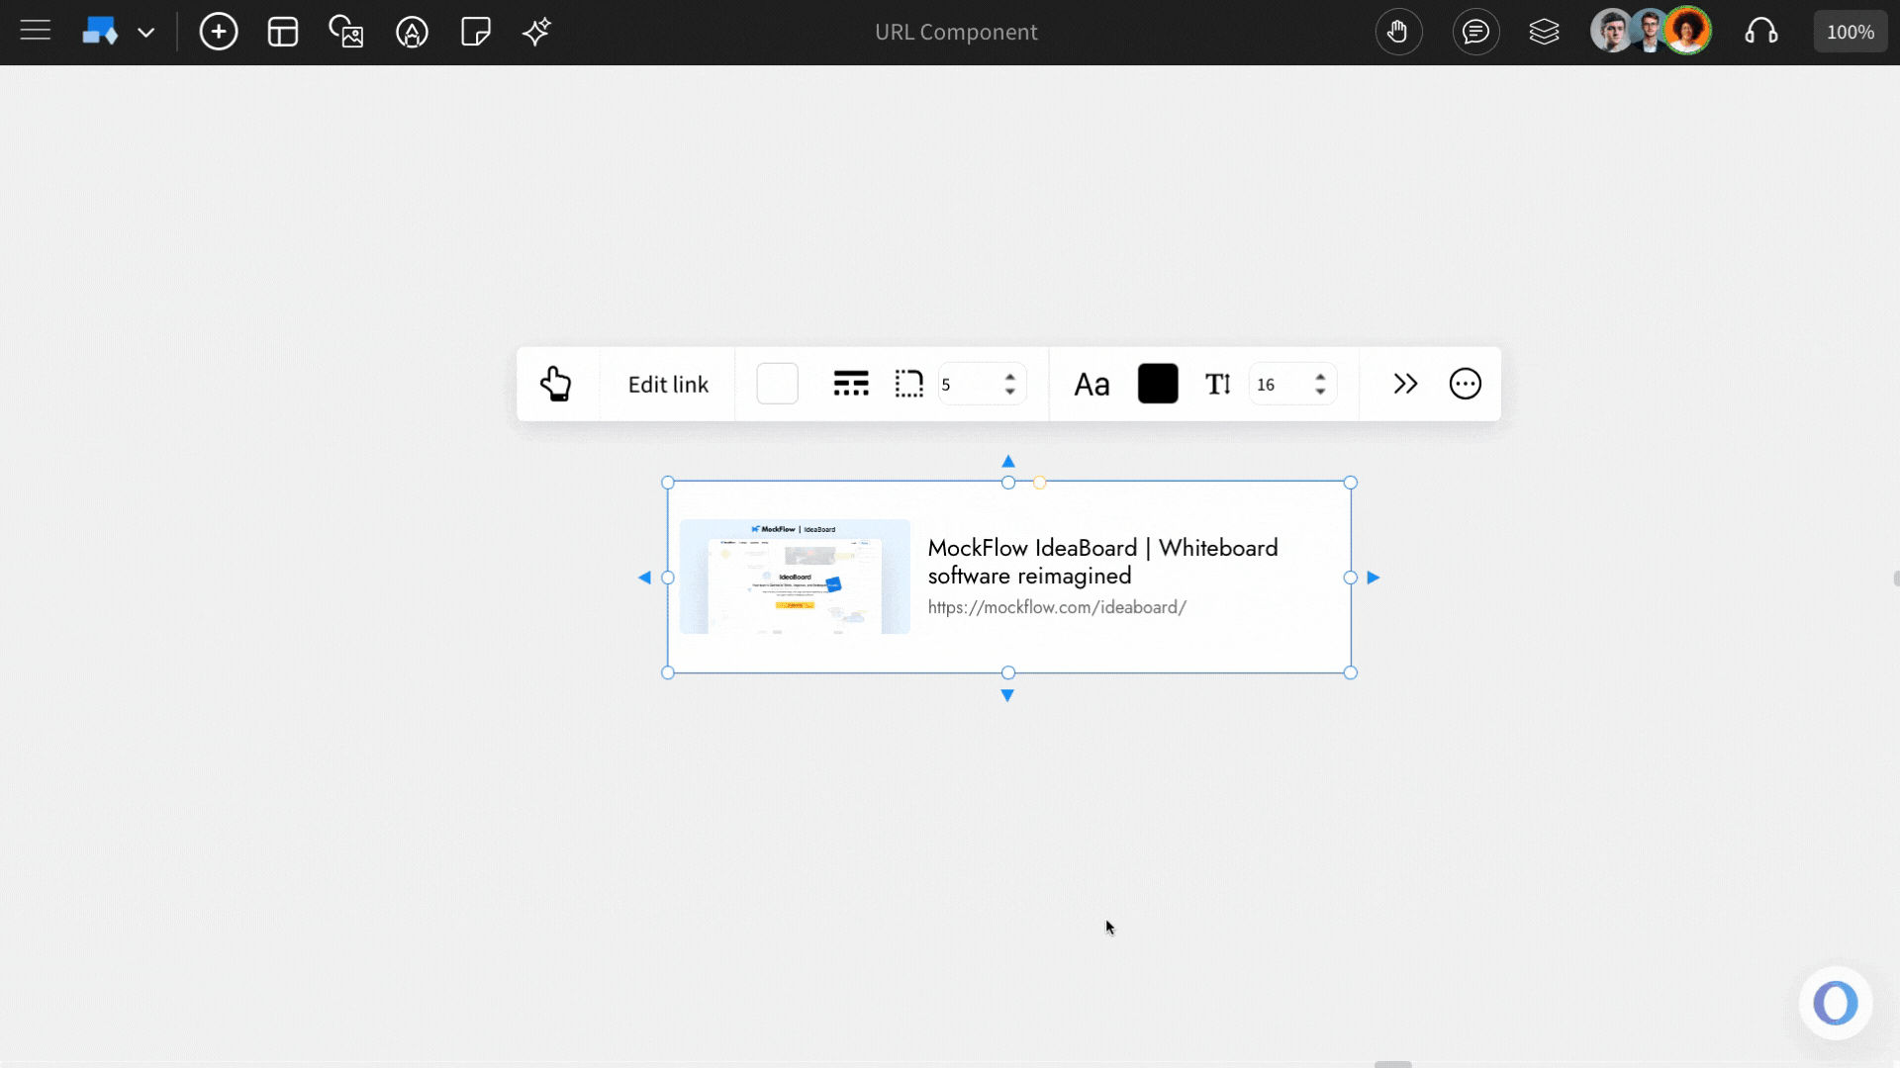Open the 100% zoom level menu
The width and height of the screenshot is (1900, 1068).
click(x=1850, y=32)
